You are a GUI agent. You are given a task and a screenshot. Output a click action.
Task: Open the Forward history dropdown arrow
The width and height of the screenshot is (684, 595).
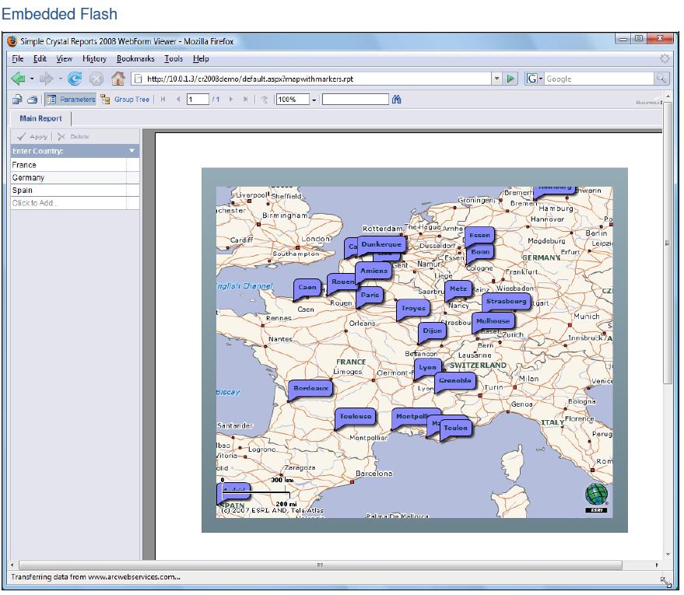(60, 79)
